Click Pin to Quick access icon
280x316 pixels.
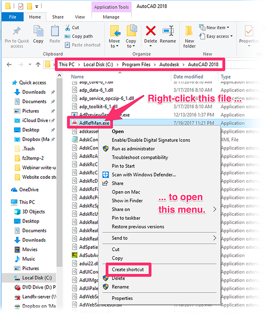[17, 31]
